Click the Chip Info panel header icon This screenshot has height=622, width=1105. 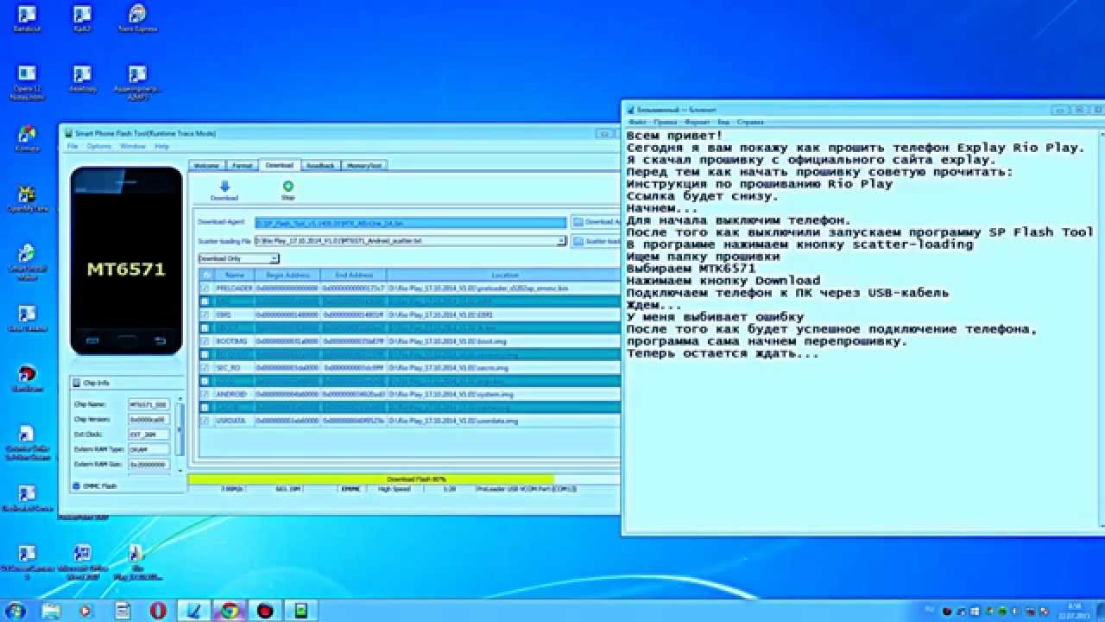tap(77, 383)
